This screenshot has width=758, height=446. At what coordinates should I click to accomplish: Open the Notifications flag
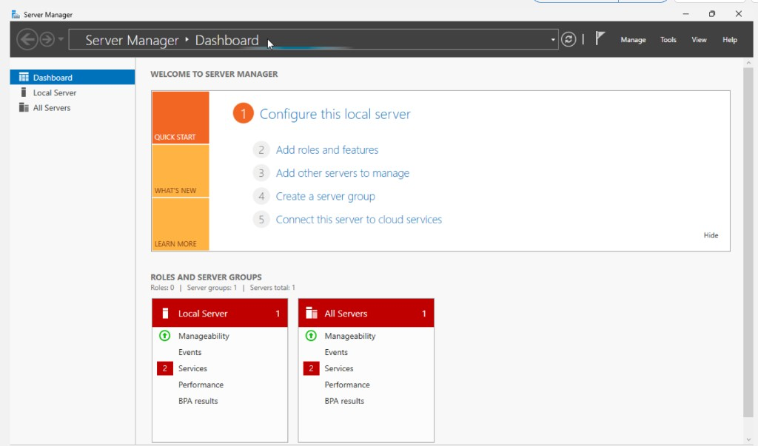click(x=600, y=38)
